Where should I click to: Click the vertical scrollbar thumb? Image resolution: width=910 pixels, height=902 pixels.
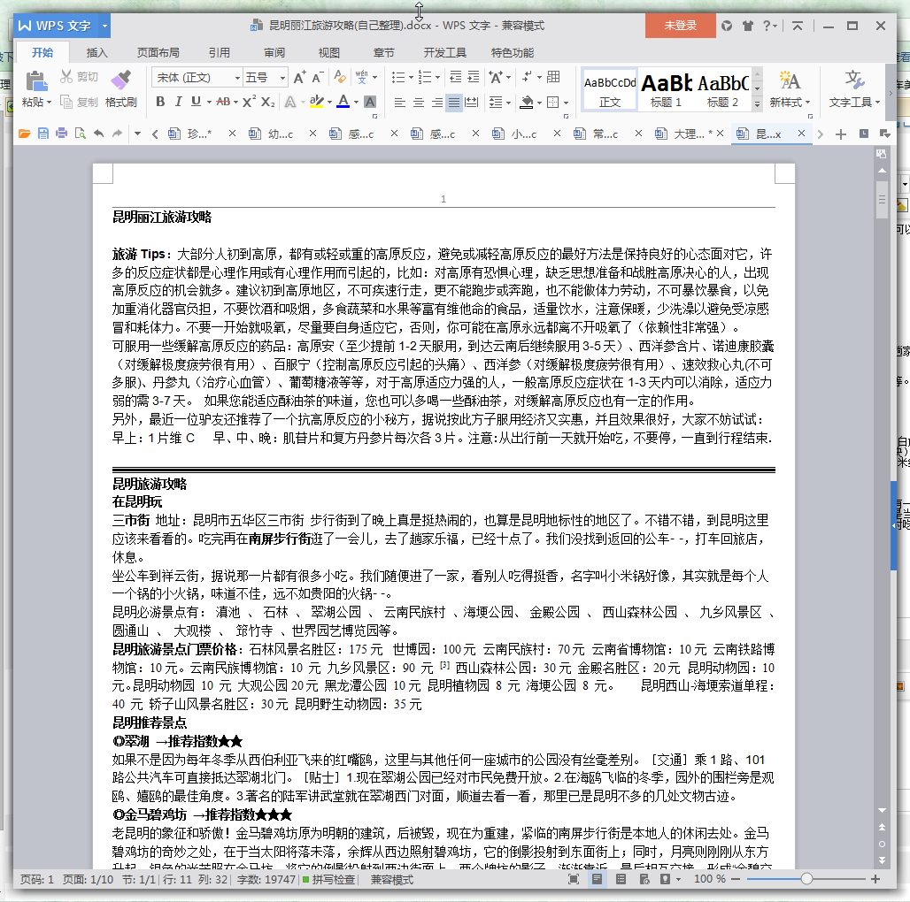(882, 199)
